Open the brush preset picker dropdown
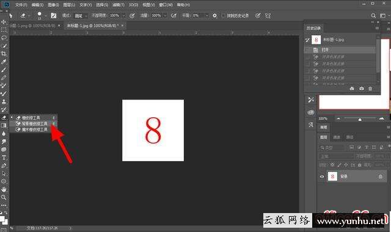391x232 pixels. tap(46, 16)
